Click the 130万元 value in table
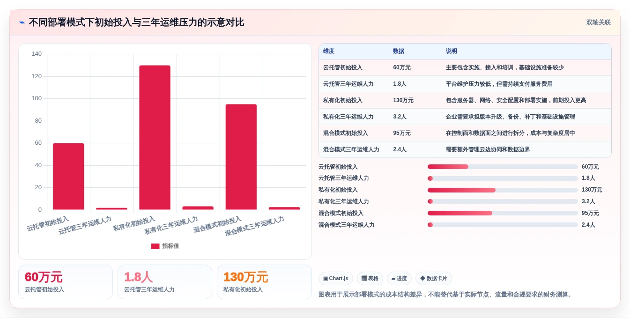The height and width of the screenshot is (318, 630). click(x=403, y=101)
